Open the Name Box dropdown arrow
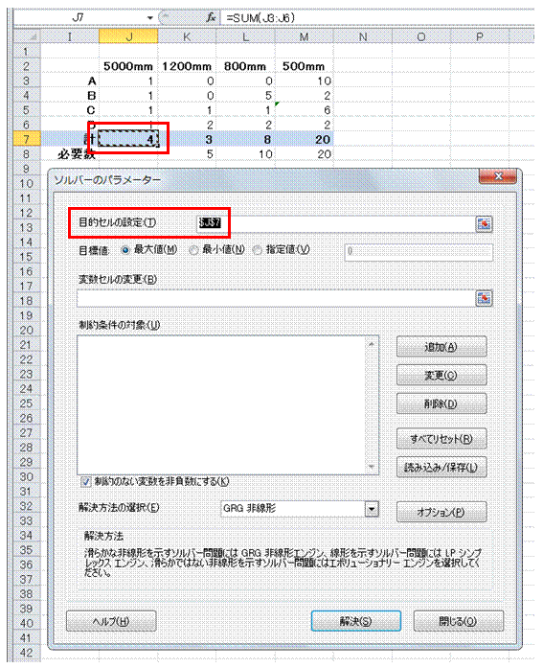 coord(149,18)
